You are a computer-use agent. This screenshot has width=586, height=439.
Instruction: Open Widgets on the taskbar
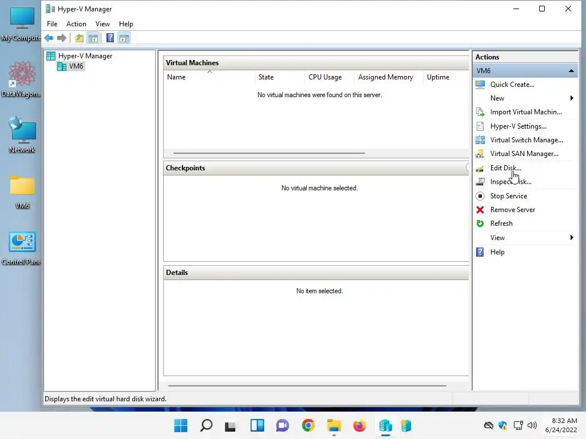257,425
